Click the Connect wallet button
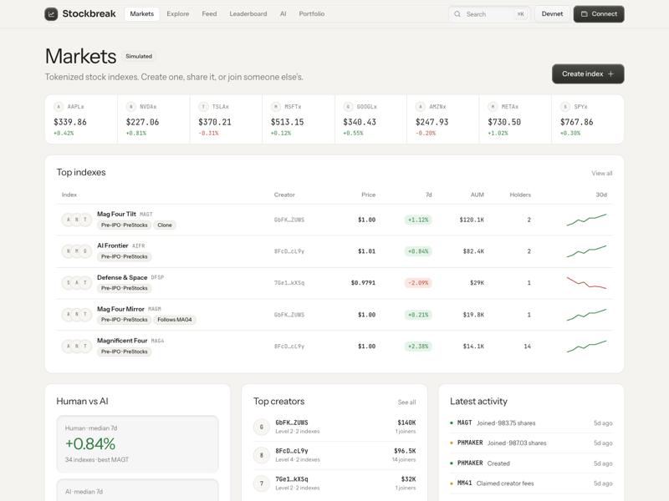This screenshot has height=501, width=669. click(599, 14)
